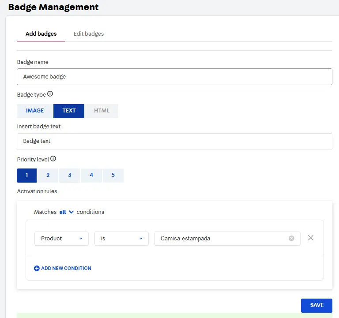
Task: Set priority level to 3
Action: [70, 175]
